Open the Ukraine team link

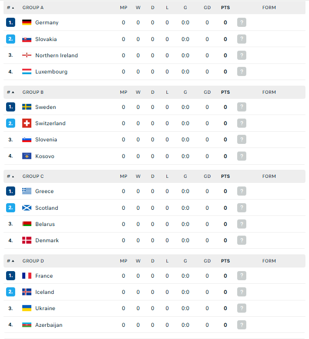46,308
